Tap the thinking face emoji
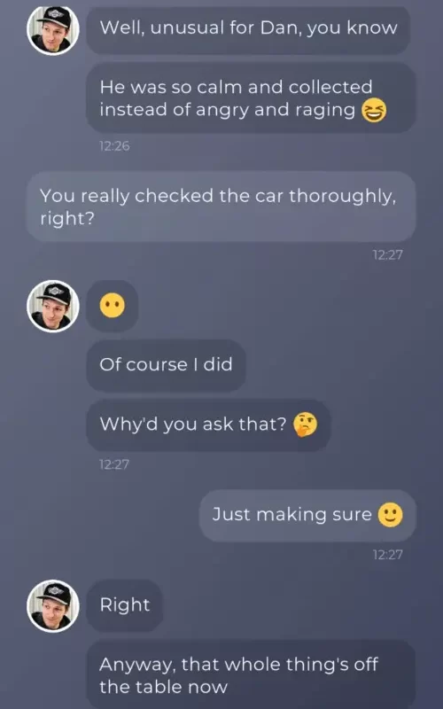 coord(306,425)
